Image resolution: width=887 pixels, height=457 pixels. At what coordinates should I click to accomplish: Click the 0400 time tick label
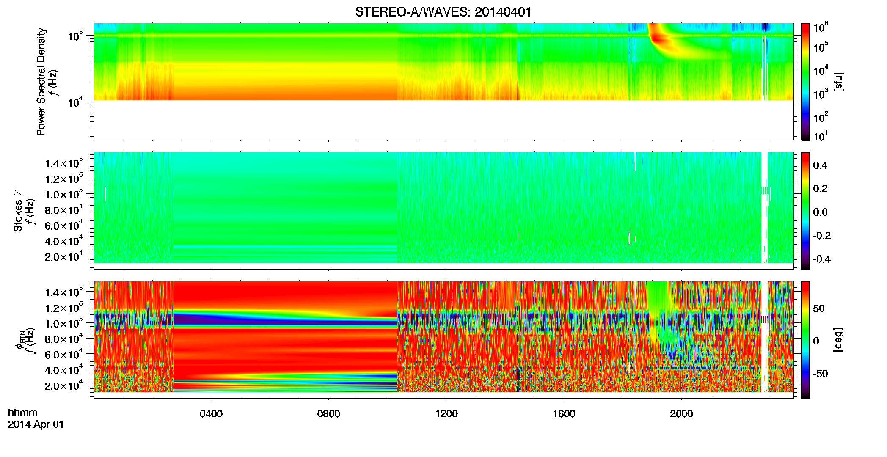click(x=211, y=414)
